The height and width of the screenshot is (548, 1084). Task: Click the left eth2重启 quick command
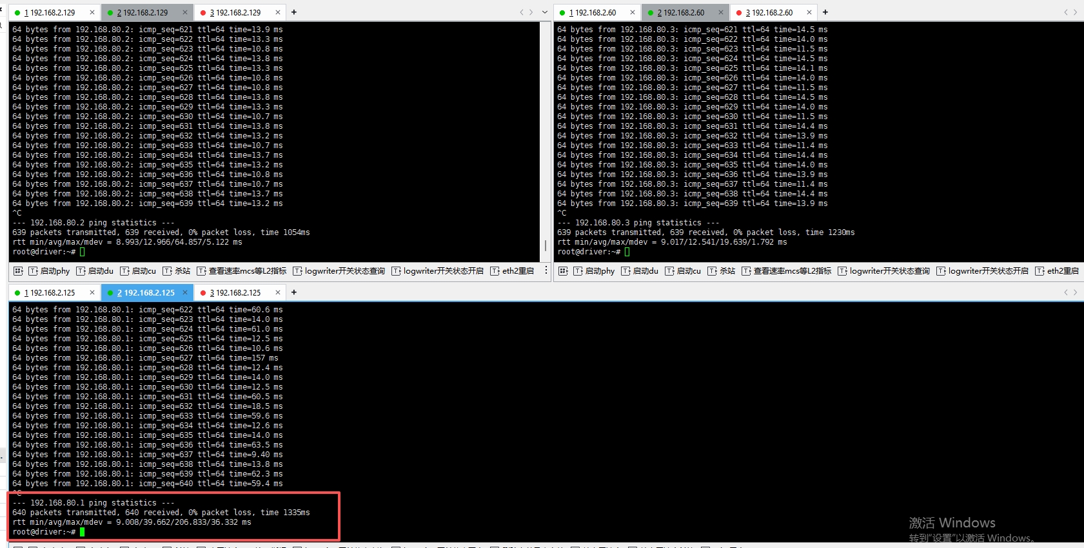pos(513,271)
